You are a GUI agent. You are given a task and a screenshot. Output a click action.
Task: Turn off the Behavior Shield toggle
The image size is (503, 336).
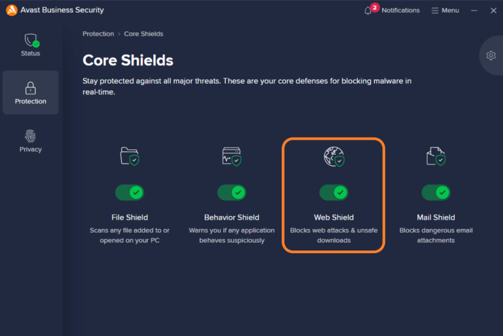pyautogui.click(x=232, y=192)
